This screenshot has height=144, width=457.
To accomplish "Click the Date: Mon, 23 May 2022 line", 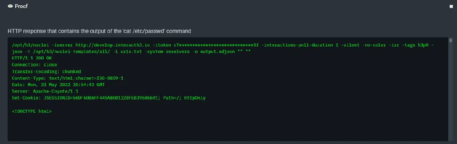I will [58, 85].
